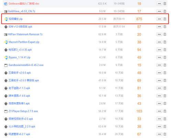
Task: Open the more-options button for GoldWave_v6.53_CN.7z
Action: tap(159, 11)
